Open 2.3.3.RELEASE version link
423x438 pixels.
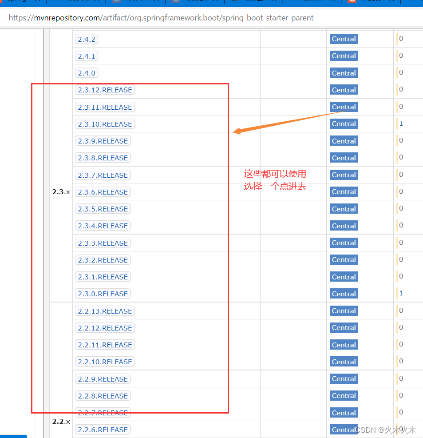coord(103,243)
